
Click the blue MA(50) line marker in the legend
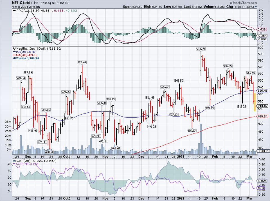(x=14, y=52)
